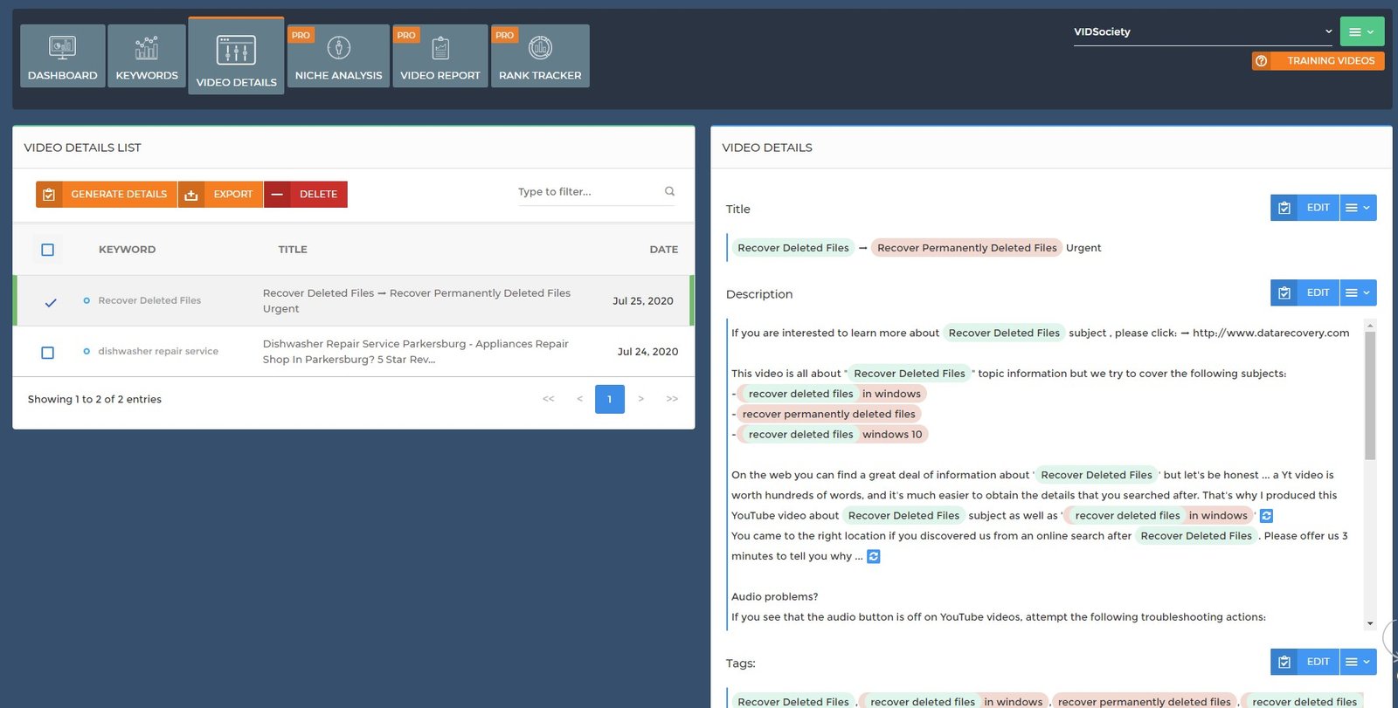Click the clipboard icon beside Tags EDIT
This screenshot has height=708, width=1398.
1284,663
